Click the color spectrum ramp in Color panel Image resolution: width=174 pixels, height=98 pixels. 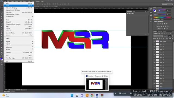(x=163, y=17)
